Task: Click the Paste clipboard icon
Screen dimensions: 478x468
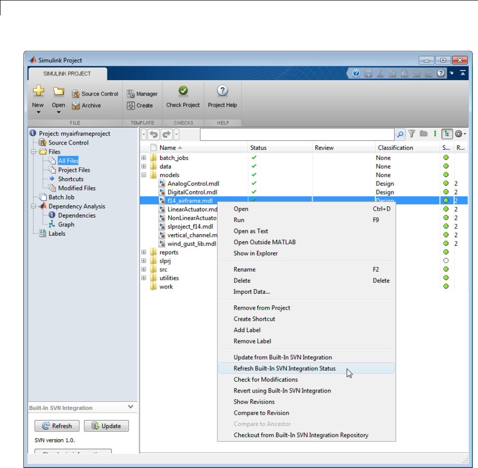Action: coord(405,73)
